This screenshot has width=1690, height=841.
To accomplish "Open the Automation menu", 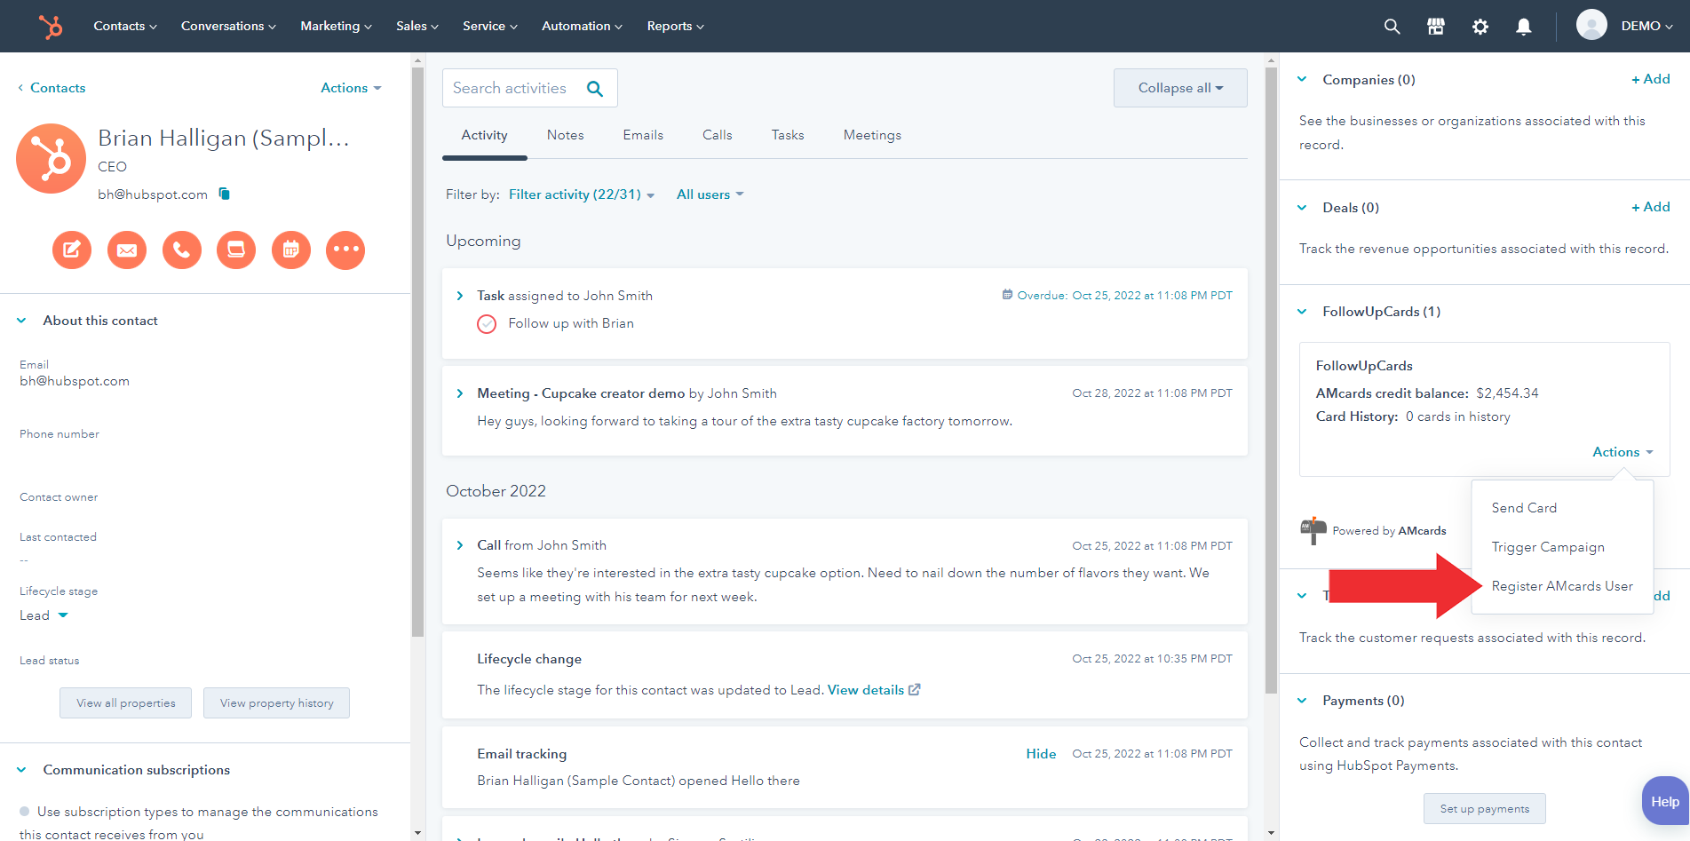I will click(x=582, y=26).
